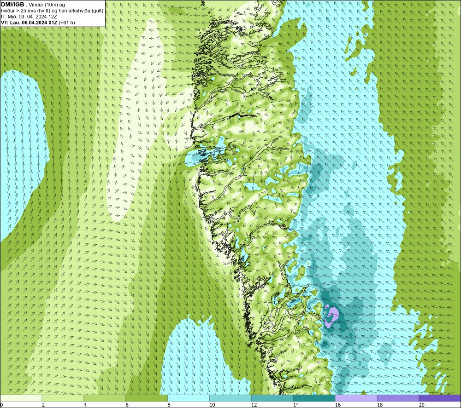Click the 8-10 m/s light cyan swatch
The image size is (461, 408).
click(189, 398)
